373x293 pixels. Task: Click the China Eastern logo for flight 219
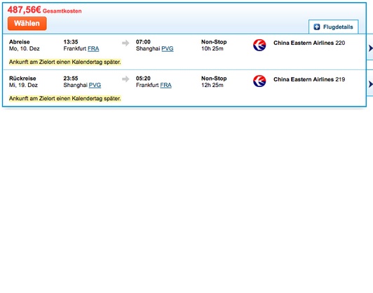[x=259, y=81]
